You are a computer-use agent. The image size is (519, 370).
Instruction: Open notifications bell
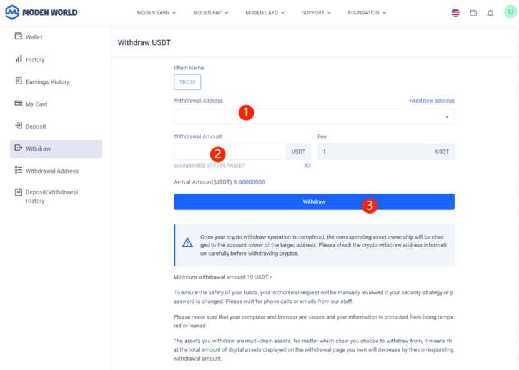(490, 13)
